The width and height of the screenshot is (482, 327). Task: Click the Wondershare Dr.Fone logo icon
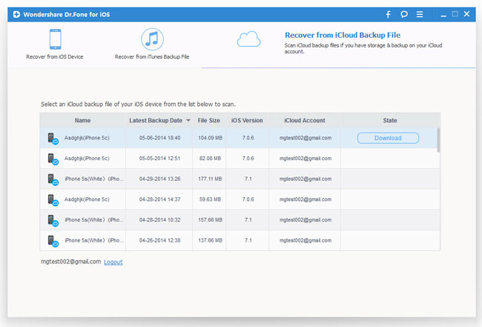tap(16, 14)
